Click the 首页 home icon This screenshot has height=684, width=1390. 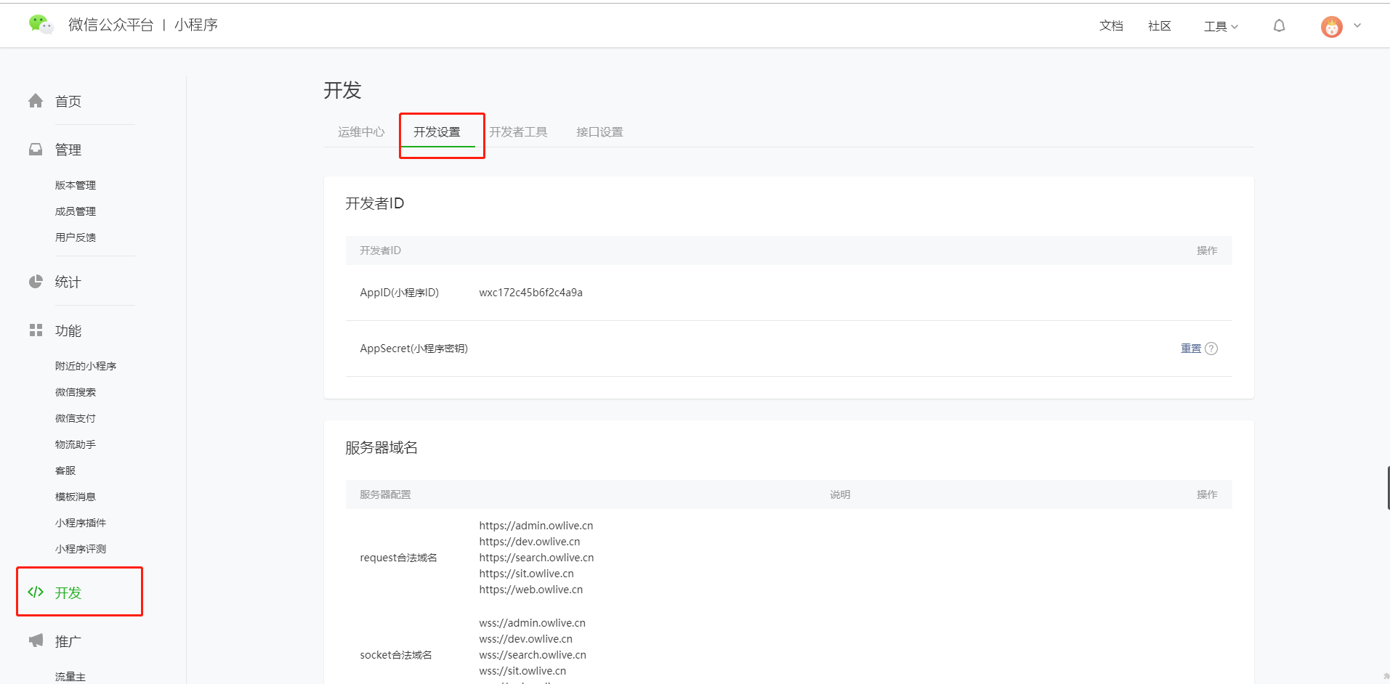(x=36, y=101)
